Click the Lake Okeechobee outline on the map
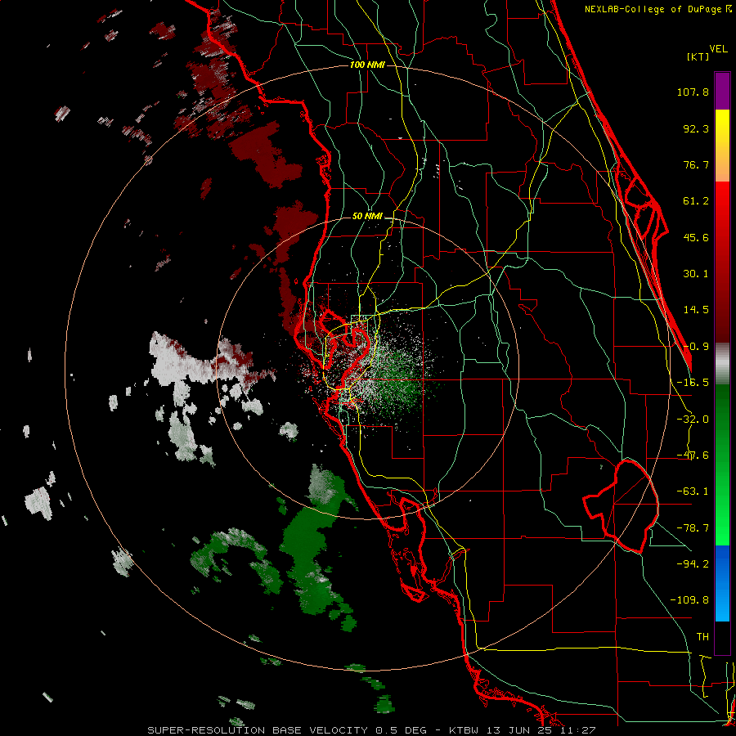Image resolution: width=736 pixels, height=736 pixels. [621, 506]
